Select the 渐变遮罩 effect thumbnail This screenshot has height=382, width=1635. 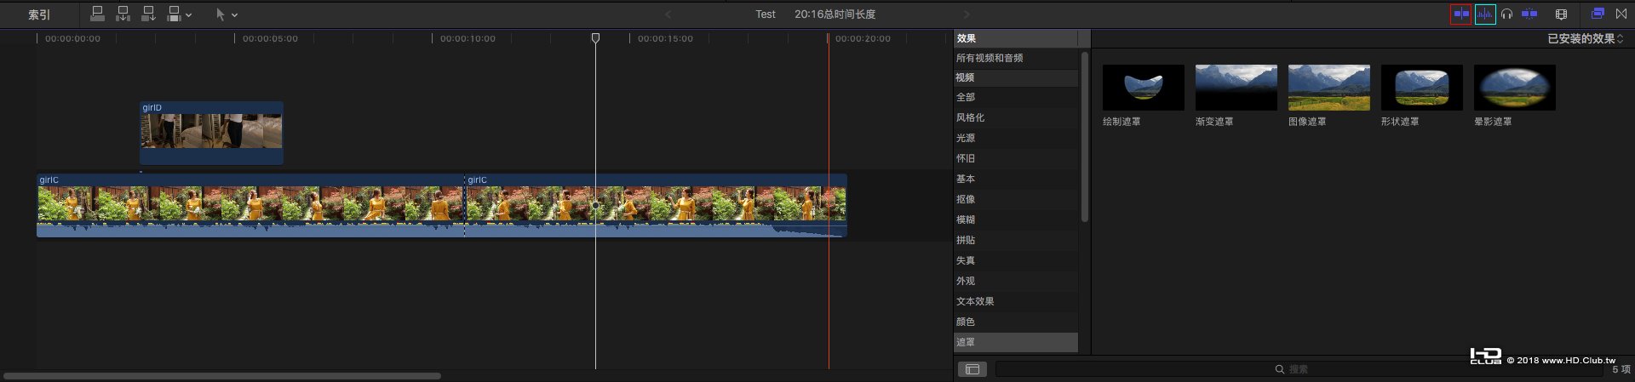tap(1236, 88)
